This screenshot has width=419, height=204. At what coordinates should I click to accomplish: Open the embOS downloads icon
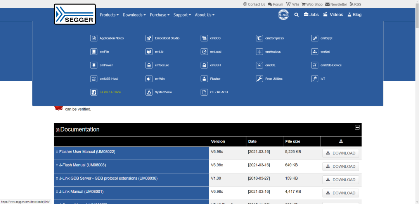204,38
